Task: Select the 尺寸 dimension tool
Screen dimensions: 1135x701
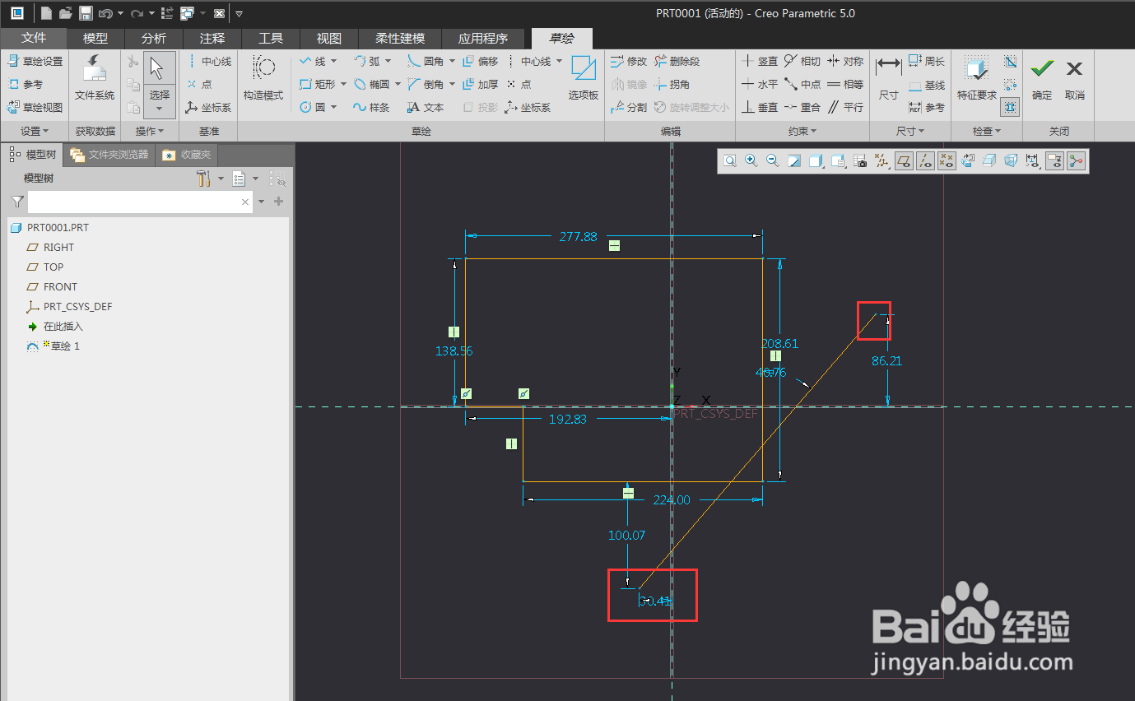Action: [888, 78]
